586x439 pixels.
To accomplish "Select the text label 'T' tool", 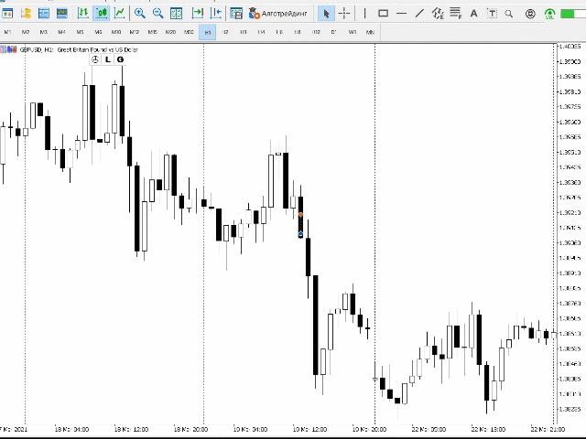I will (x=493, y=14).
